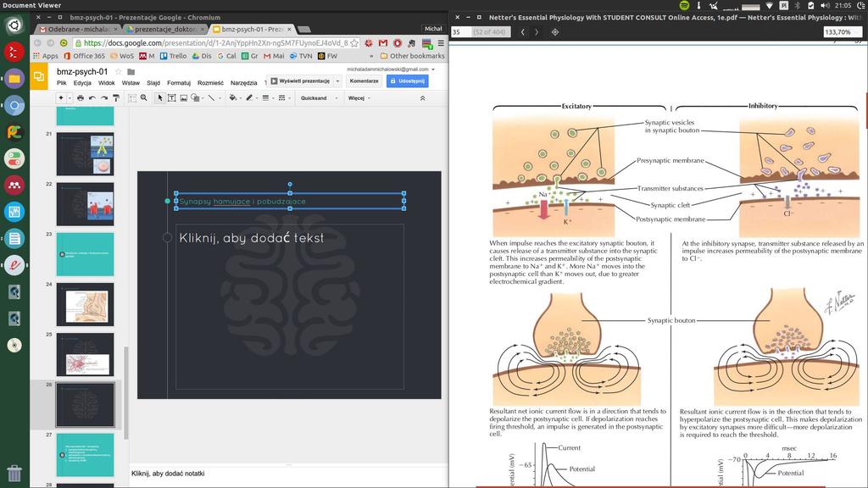Move presentation using the folder icon
Screen dimensions: 868x488
(131, 71)
